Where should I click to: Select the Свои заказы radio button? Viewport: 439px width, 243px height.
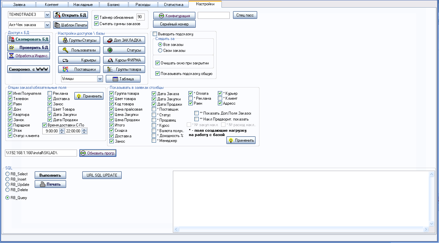click(160, 51)
